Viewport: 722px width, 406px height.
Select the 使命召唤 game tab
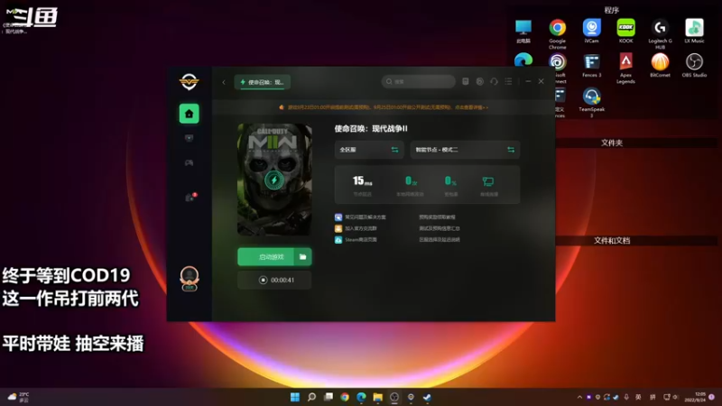(262, 82)
